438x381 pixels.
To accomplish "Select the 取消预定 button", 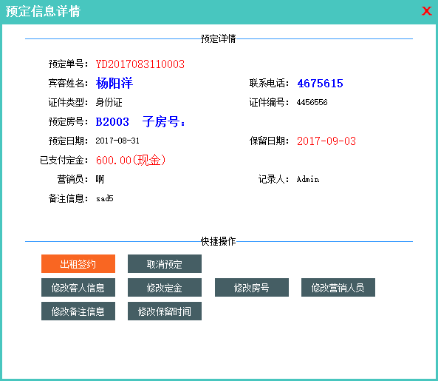I will tap(165, 264).
